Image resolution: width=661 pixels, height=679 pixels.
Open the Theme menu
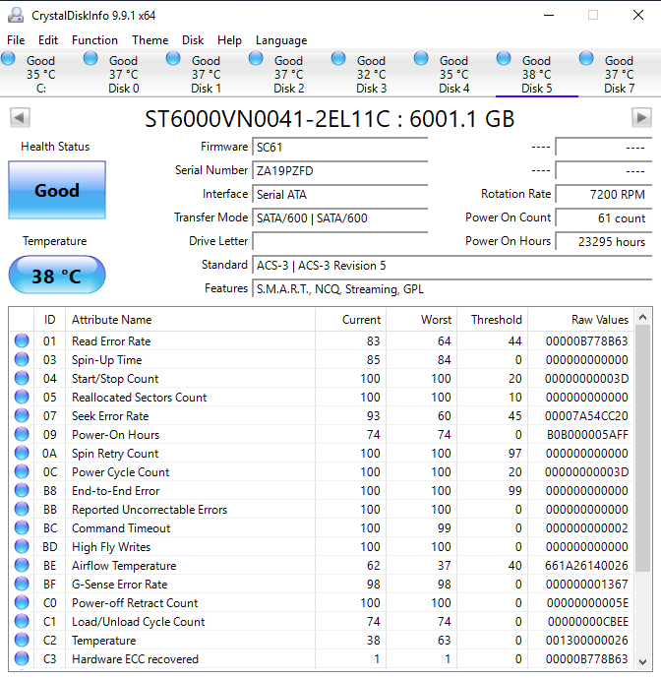pyautogui.click(x=150, y=40)
